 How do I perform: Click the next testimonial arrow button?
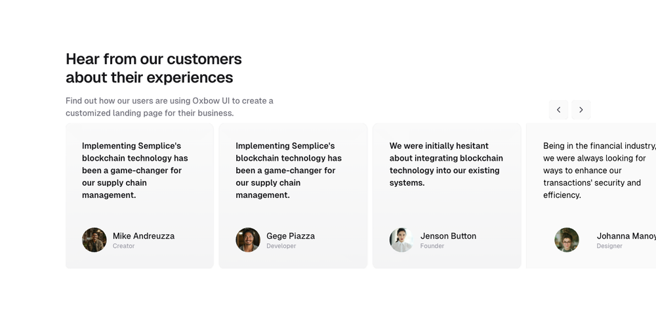tap(581, 110)
